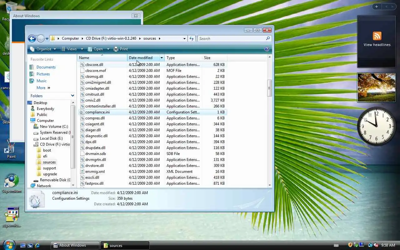Click Open in the toolbar
Viewport: 400px width, 250px height.
(x=95, y=49)
